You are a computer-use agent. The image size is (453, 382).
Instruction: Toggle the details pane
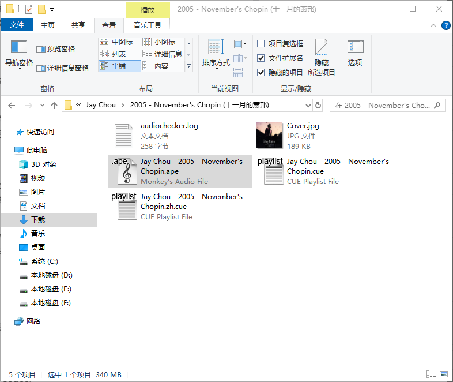[62, 68]
